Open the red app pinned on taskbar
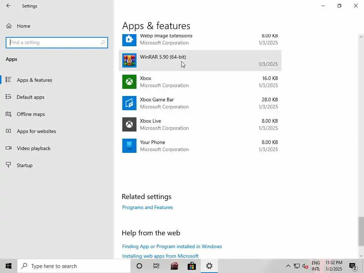The image size is (364, 273). (174, 266)
